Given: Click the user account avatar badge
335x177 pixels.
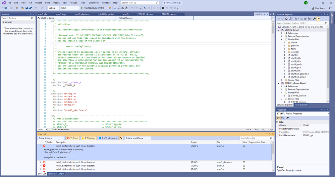Looking at the screenshot, I should click(306, 3).
